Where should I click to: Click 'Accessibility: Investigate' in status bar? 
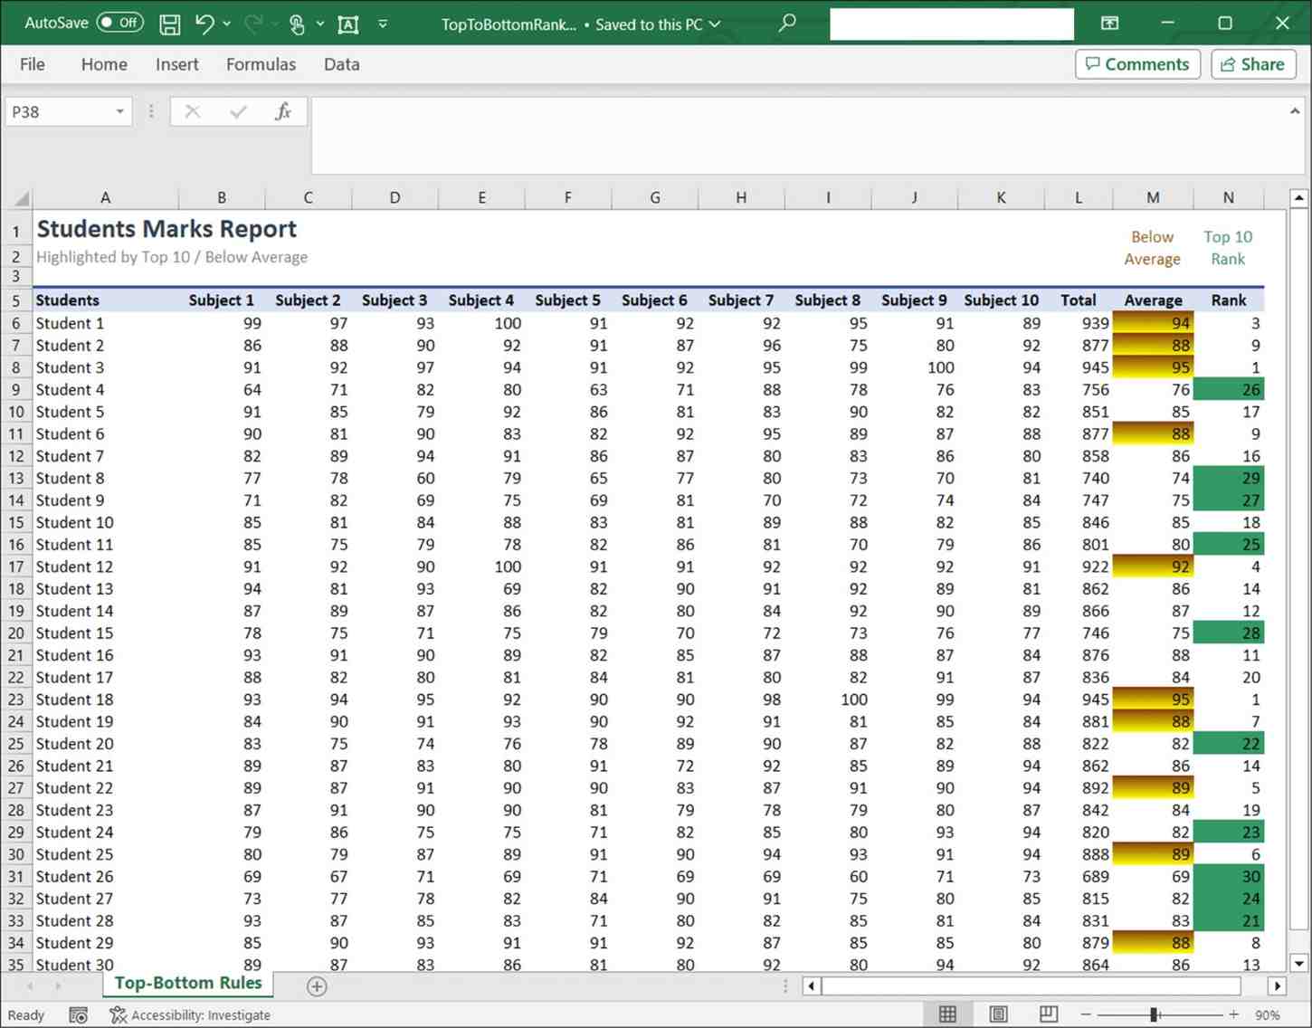point(190,1015)
